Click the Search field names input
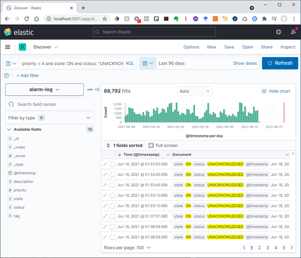This screenshot has height=258, width=301. (x=52, y=104)
